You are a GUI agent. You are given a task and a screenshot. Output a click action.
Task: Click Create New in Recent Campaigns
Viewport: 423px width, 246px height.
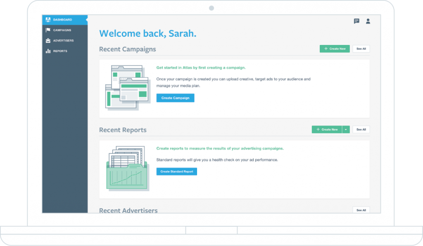point(335,49)
